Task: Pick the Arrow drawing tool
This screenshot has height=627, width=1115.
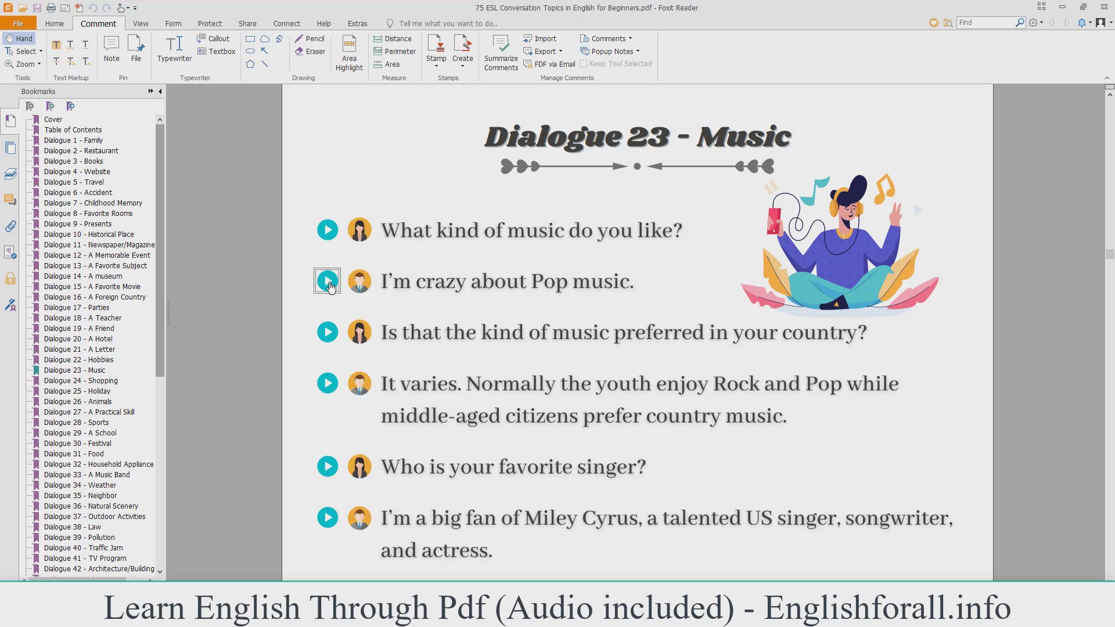Action: tap(265, 51)
